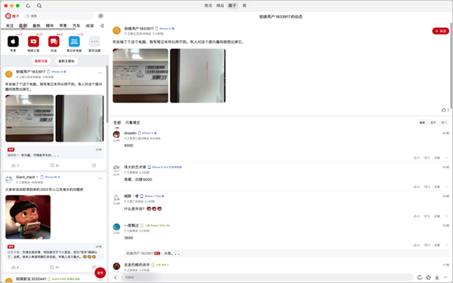Open the Agnes cartoon image in Giant_Hard post
Screen dimensions: 453x283
pos(28,217)
